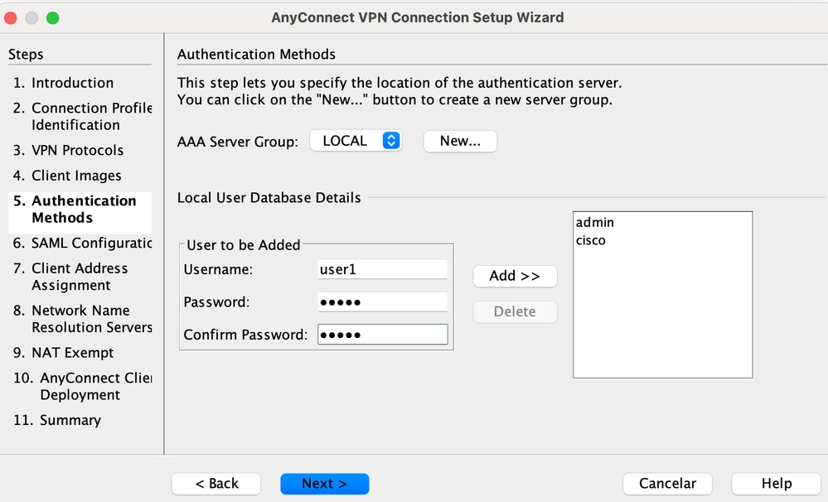The height and width of the screenshot is (502, 828).
Task: Go to the Introduction step
Action: [72, 83]
